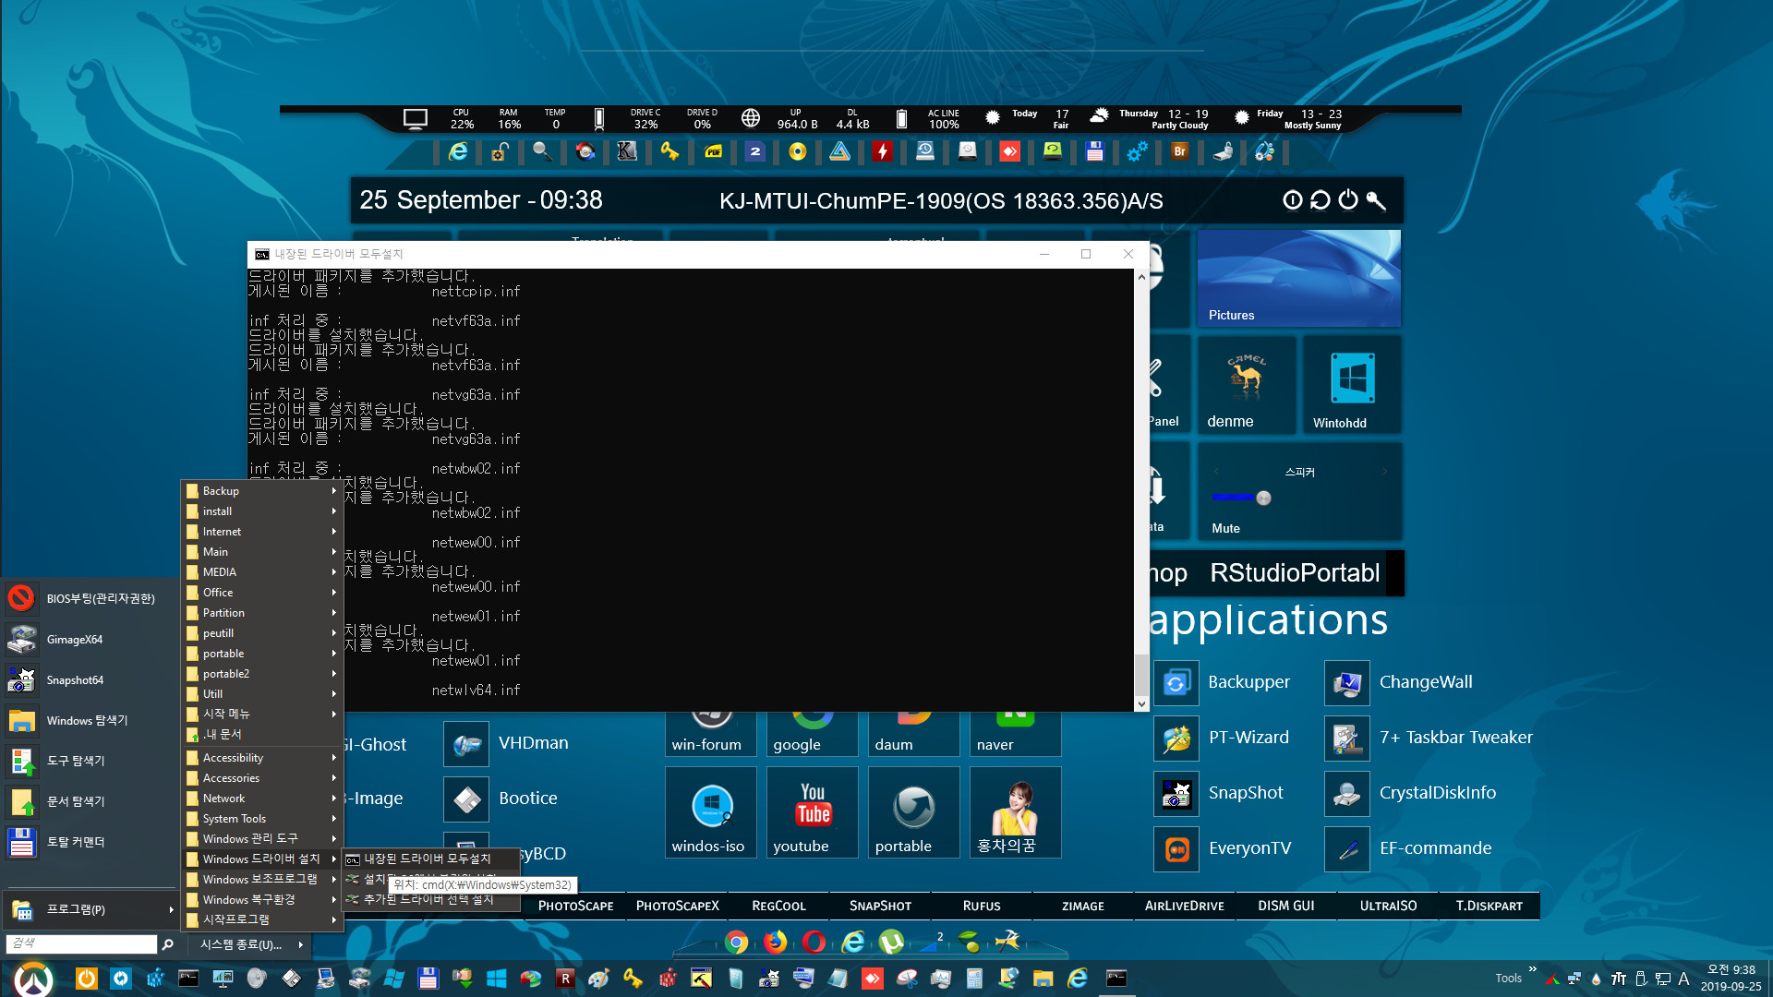Click the restart icon in the header bar
The width and height of the screenshot is (1773, 997).
click(1321, 200)
